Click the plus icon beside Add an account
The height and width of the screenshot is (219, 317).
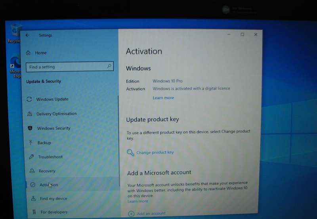(131, 213)
